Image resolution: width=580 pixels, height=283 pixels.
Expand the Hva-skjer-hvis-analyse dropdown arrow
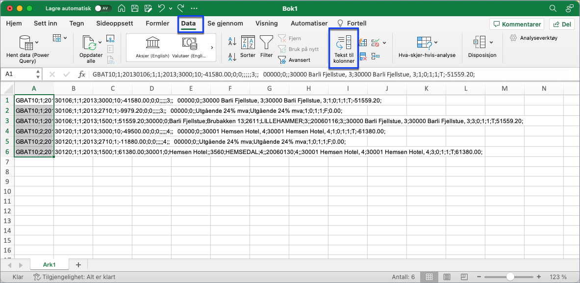[x=436, y=42]
